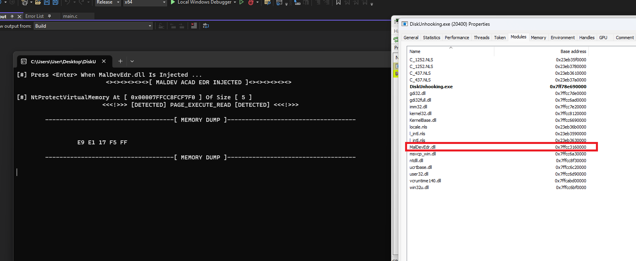
Task: Click the Find in Files icon
Action: point(267,2)
